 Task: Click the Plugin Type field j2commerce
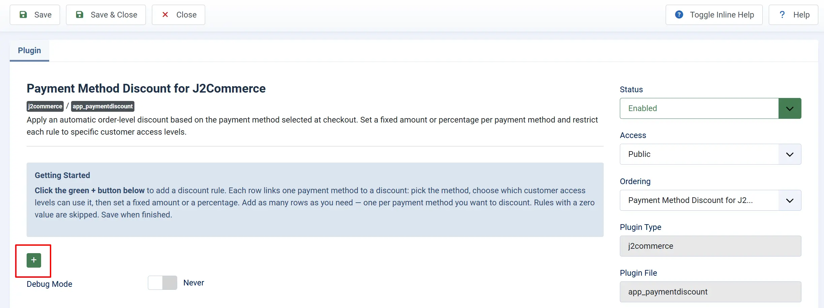[x=710, y=246]
